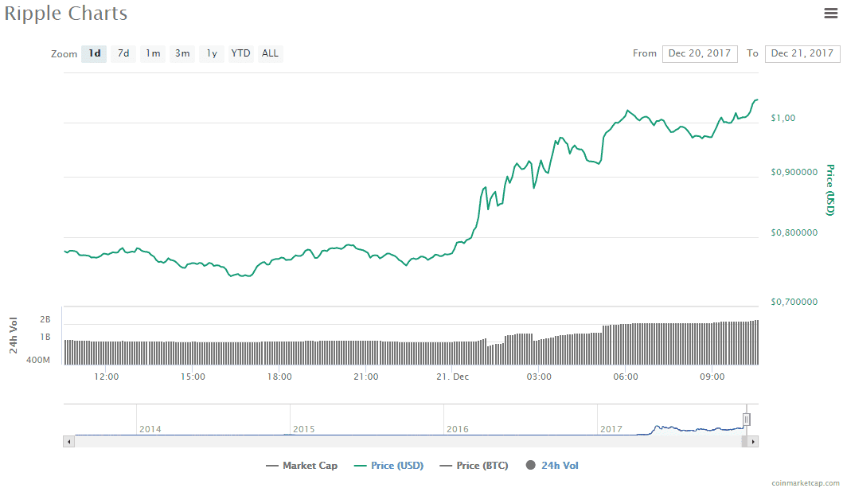This screenshot has height=488, width=843.
Task: Click the 2016 label in navigator
Action: 458,429
